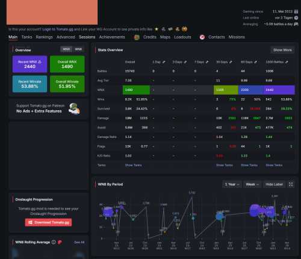Edit the 1 Day column with pencil icon

click(164, 62)
